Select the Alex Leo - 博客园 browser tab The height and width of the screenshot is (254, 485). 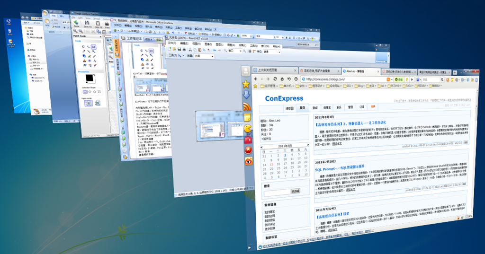click(361, 71)
